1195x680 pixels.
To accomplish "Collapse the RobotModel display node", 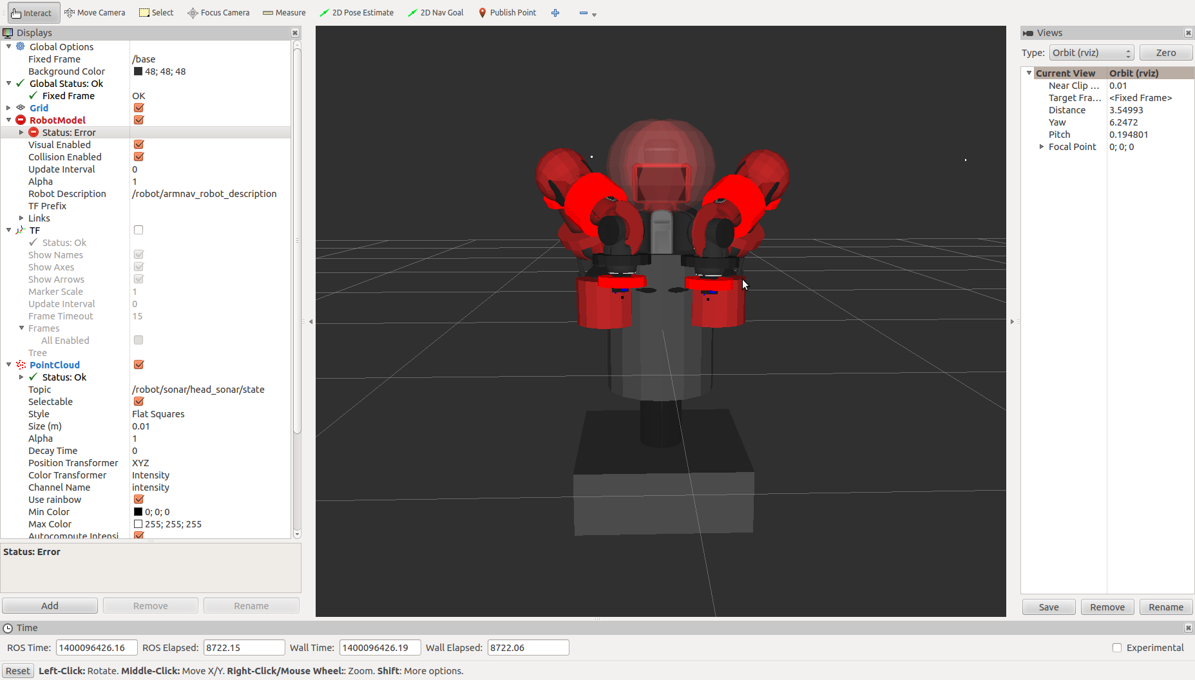I will pos(8,120).
